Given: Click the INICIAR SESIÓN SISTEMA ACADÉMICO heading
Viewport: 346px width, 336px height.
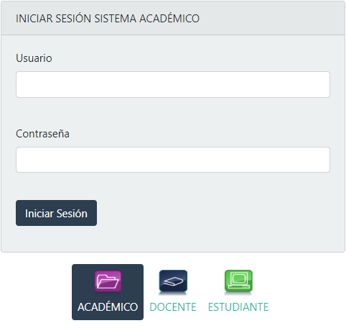Looking at the screenshot, I should click(x=108, y=19).
